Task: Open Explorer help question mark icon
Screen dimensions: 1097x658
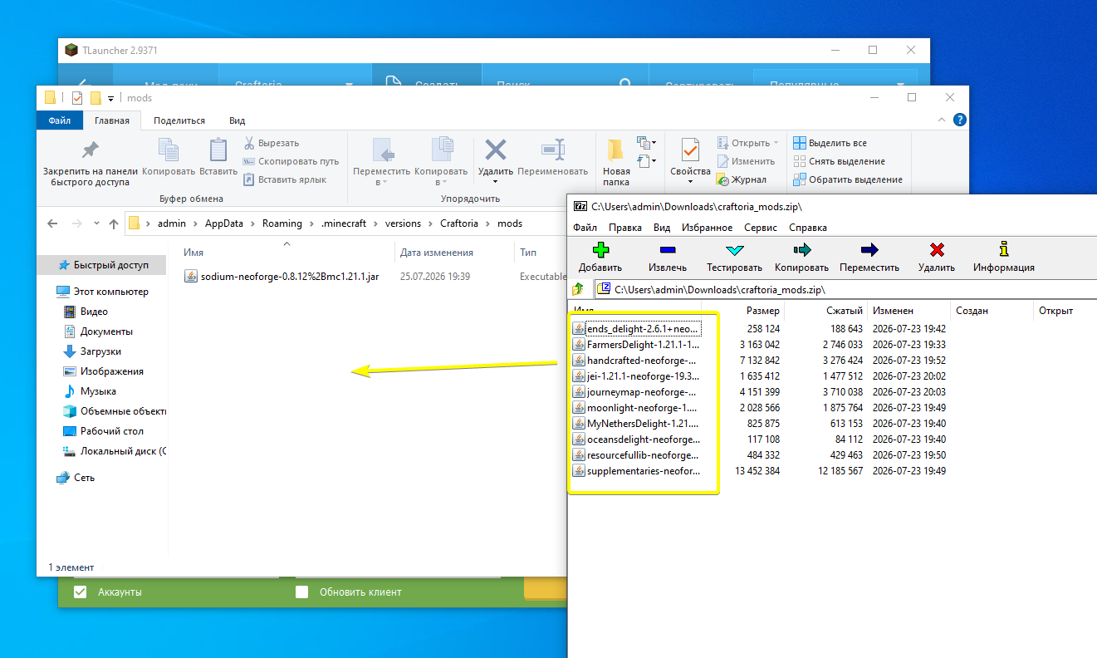Action: [960, 120]
